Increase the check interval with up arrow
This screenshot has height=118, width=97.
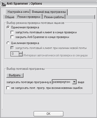point(21,53)
